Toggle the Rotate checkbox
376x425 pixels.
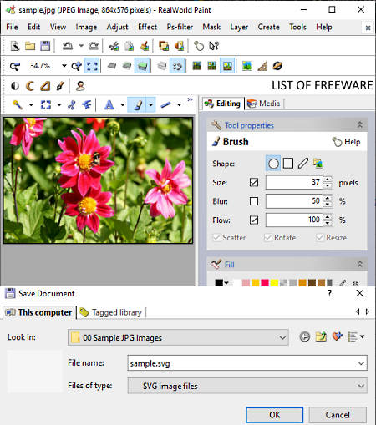pyautogui.click(x=268, y=237)
